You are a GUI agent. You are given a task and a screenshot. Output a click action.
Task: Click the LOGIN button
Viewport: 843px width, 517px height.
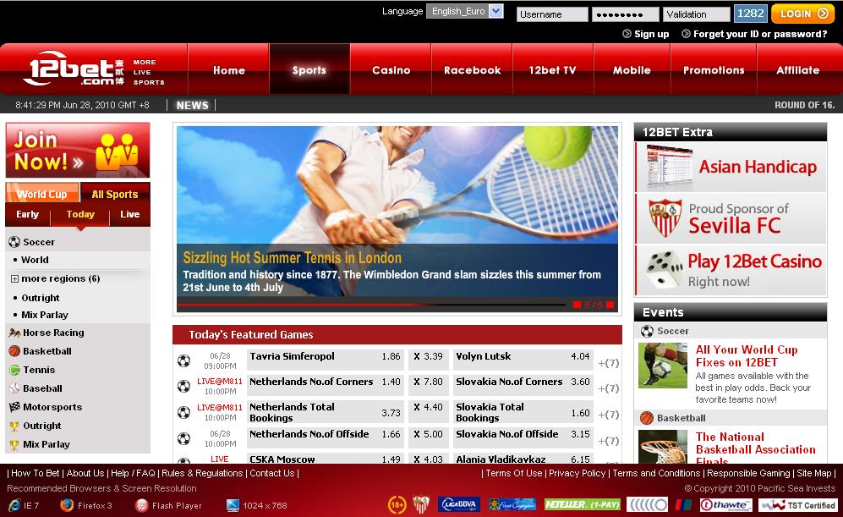click(x=802, y=14)
